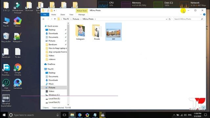
Task: Open the To dos desktop file
Action: [x=18, y=53]
